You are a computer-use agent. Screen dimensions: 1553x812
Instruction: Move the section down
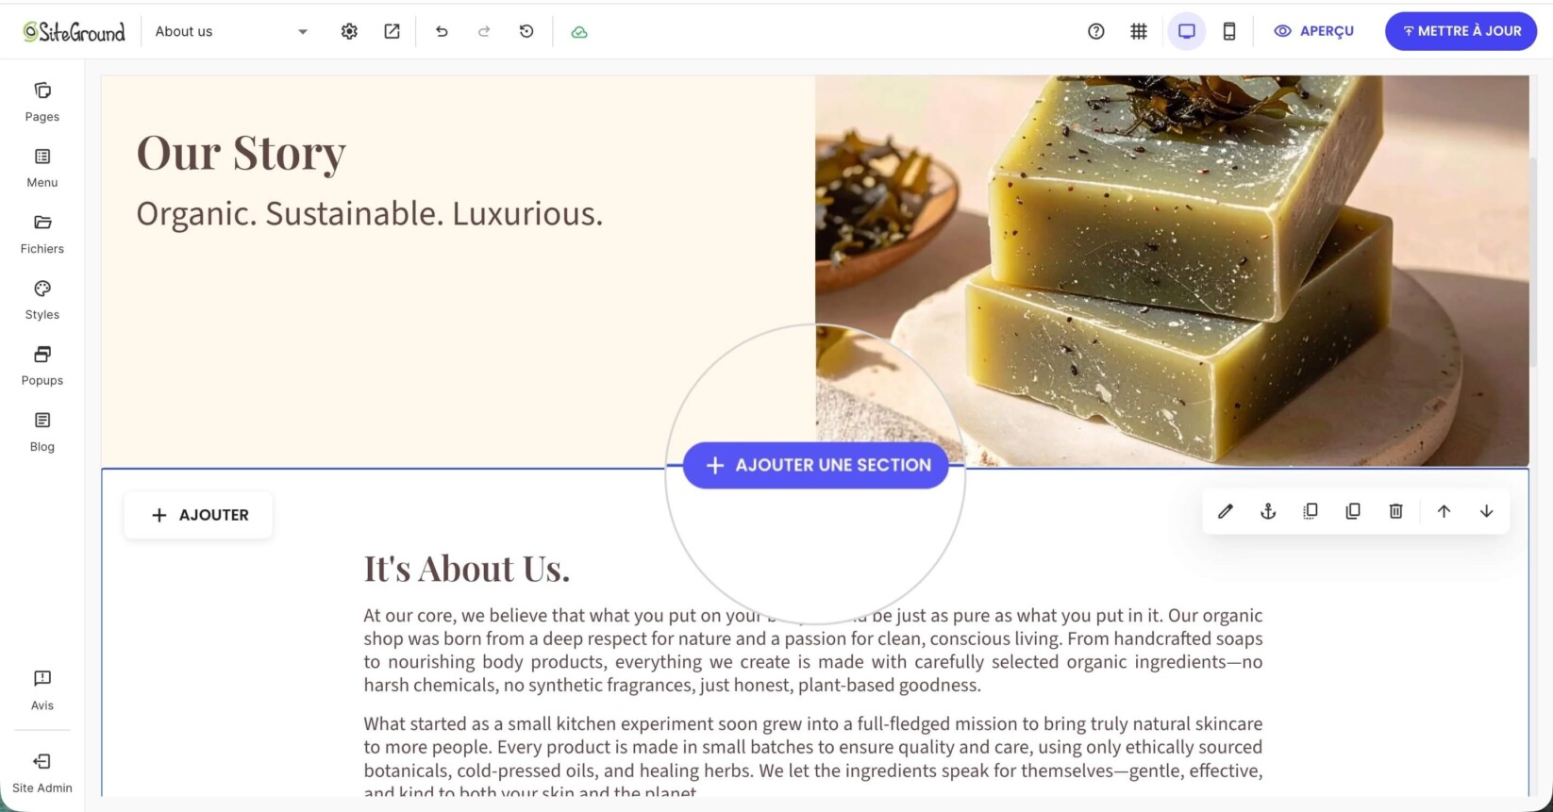(1486, 511)
